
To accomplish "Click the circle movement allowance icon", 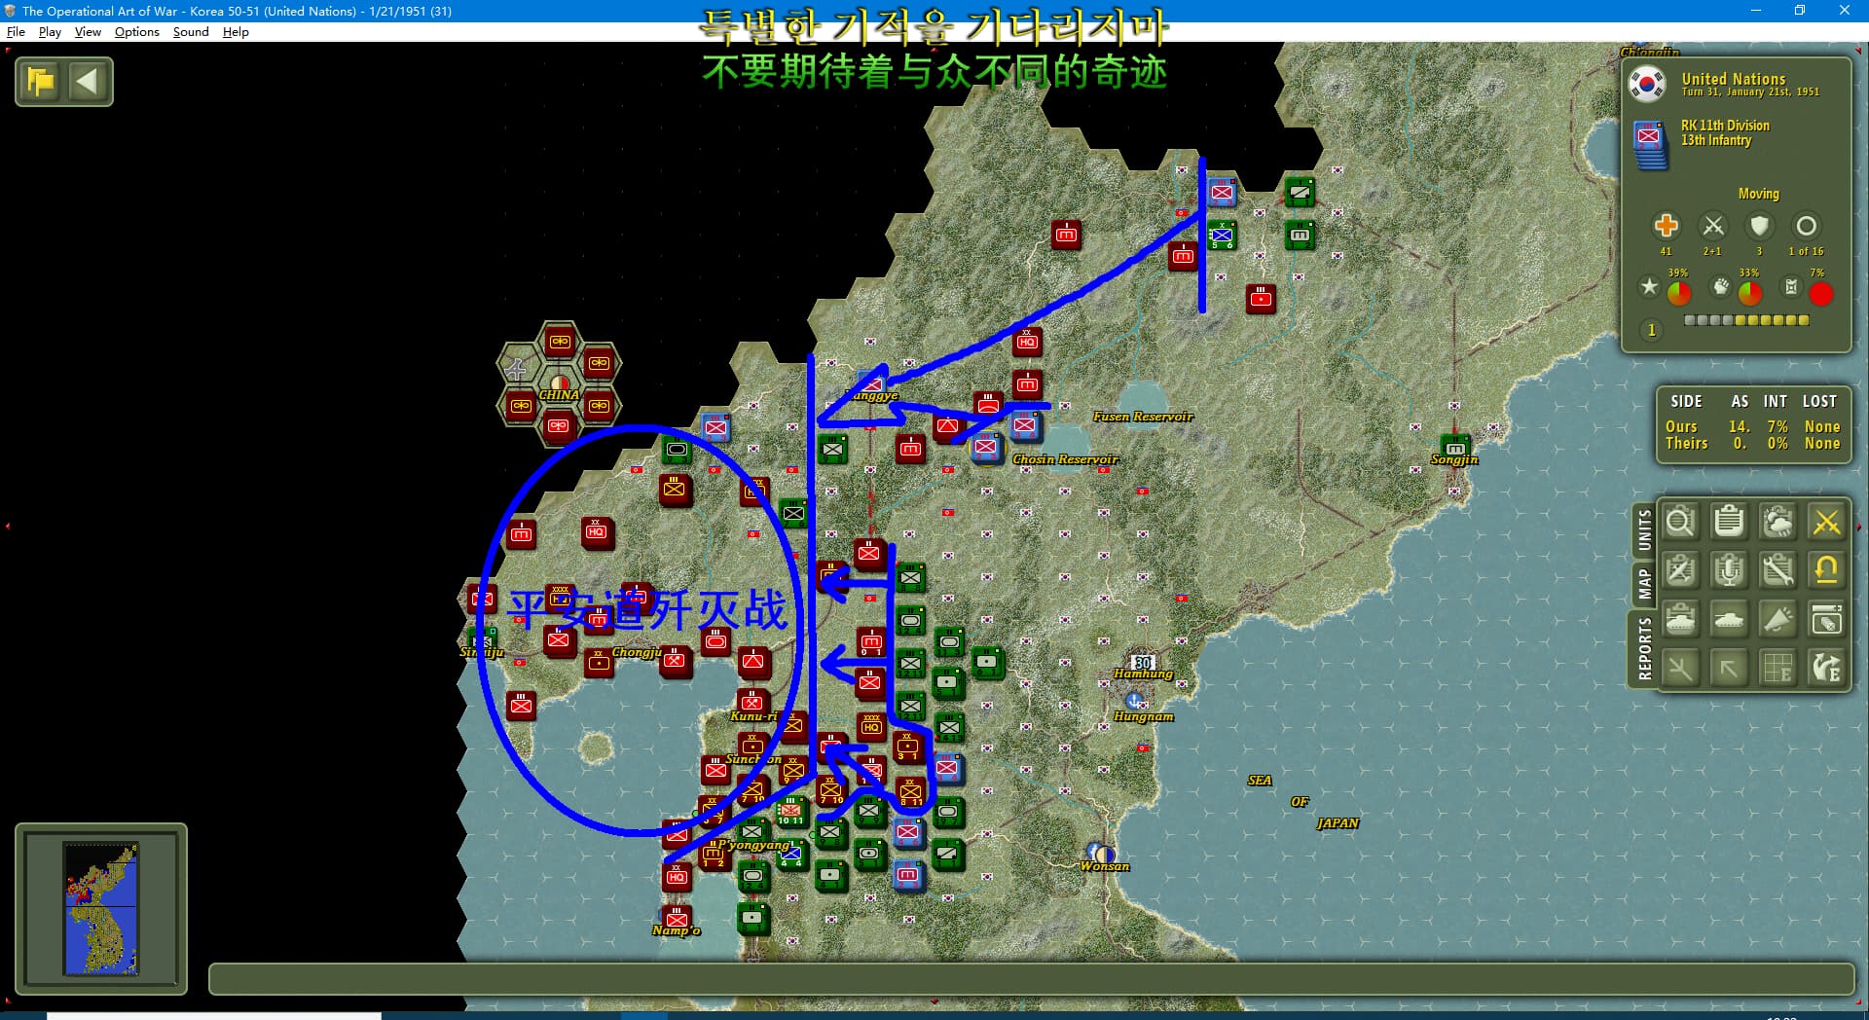I will click(1806, 226).
